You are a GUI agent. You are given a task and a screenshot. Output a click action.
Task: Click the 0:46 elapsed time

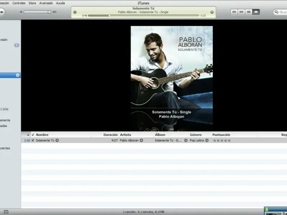(x=84, y=15)
